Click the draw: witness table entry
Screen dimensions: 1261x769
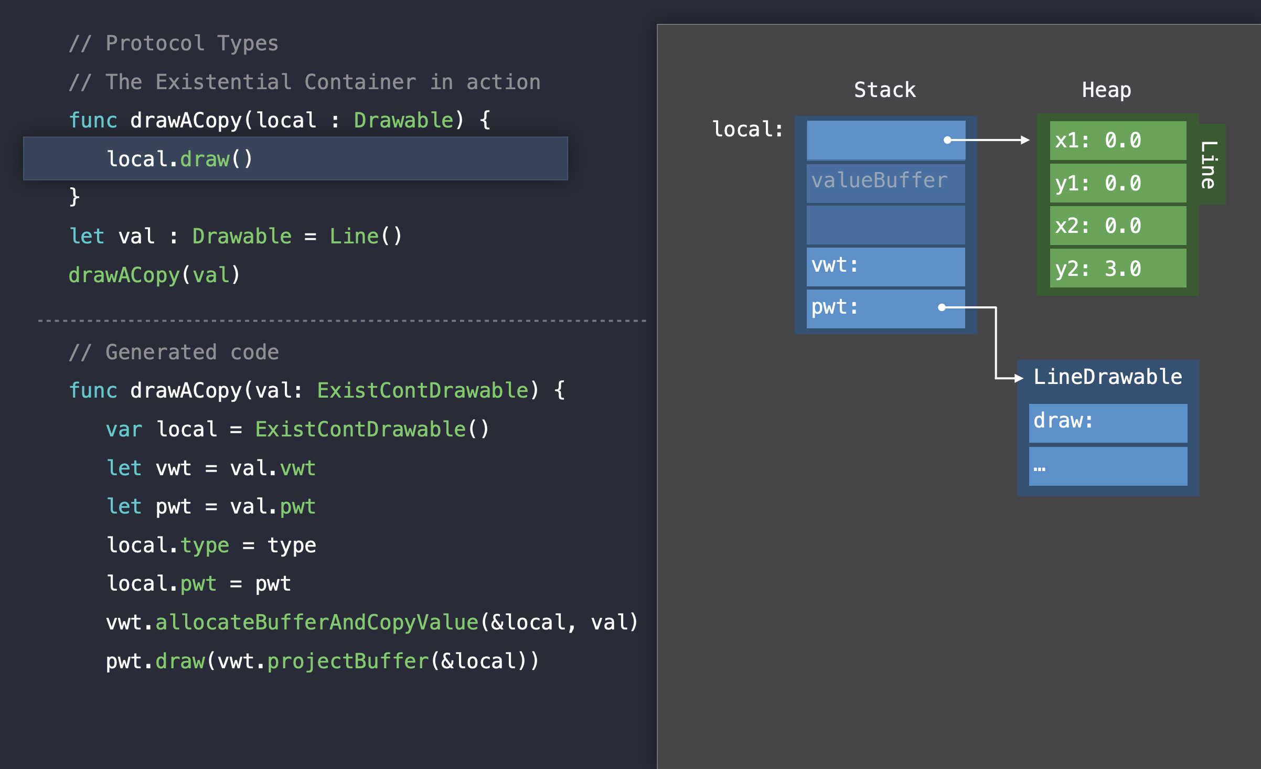[1107, 423]
